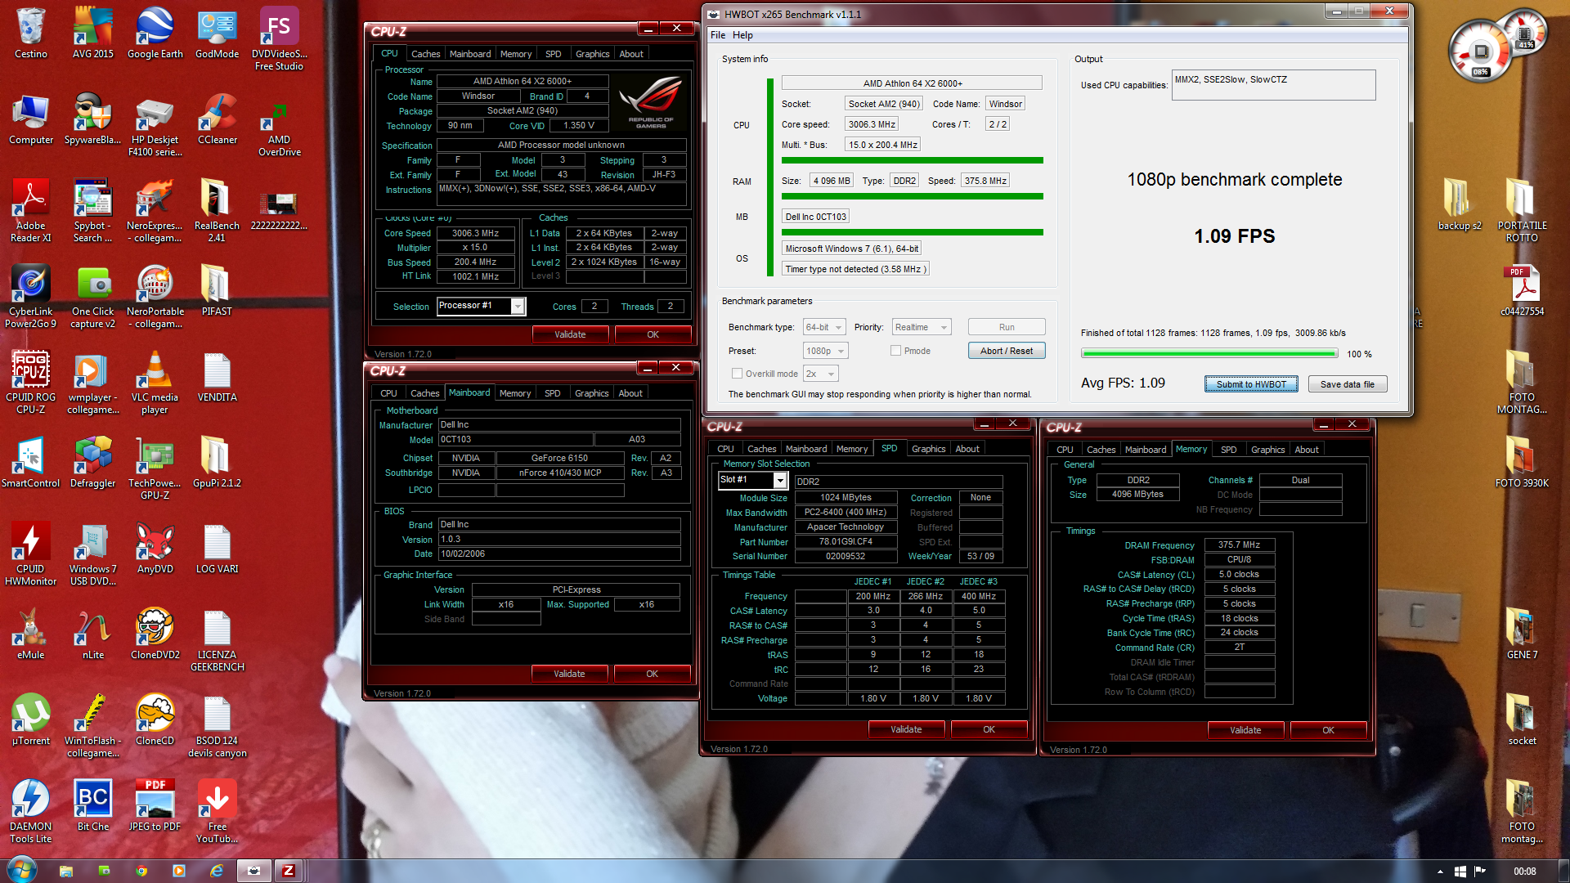Launch CloneDVD2 desktop shortcut
The width and height of the screenshot is (1570, 883).
[x=155, y=634]
